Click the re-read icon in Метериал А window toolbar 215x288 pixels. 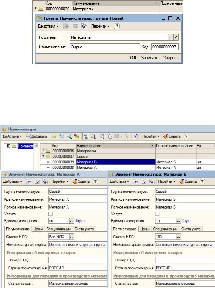[x=37, y=181]
